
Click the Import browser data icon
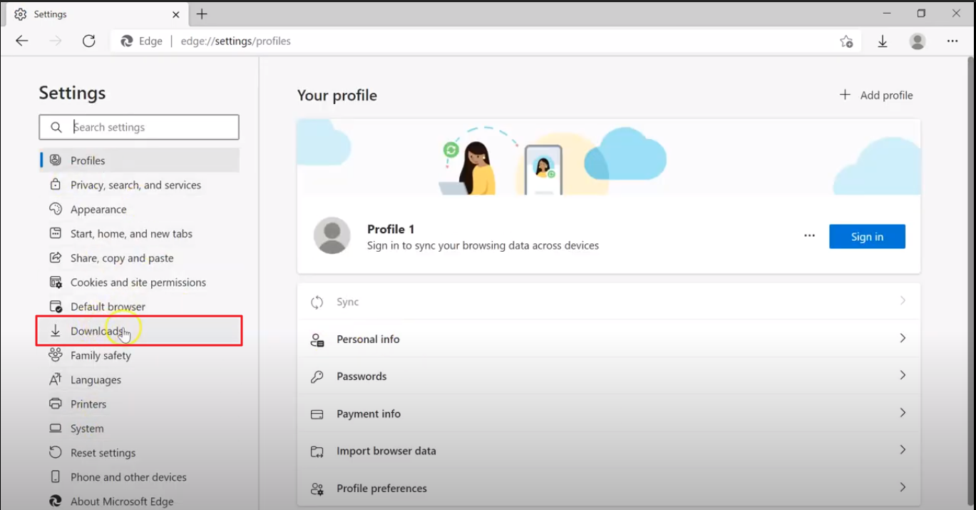tap(317, 452)
